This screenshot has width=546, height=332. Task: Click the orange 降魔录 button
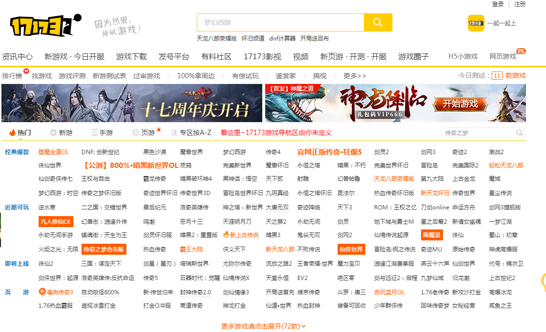[432, 235]
